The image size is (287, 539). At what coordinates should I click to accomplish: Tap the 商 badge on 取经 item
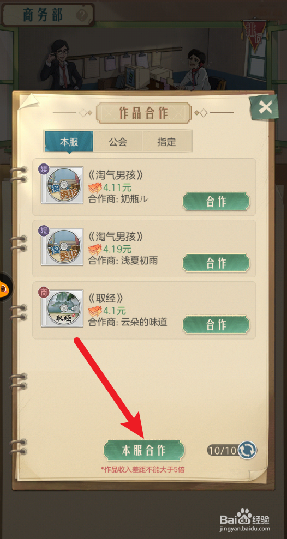[x=44, y=293]
